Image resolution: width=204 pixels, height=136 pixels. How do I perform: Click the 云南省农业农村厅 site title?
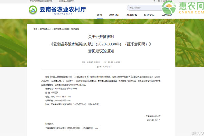[63, 10]
